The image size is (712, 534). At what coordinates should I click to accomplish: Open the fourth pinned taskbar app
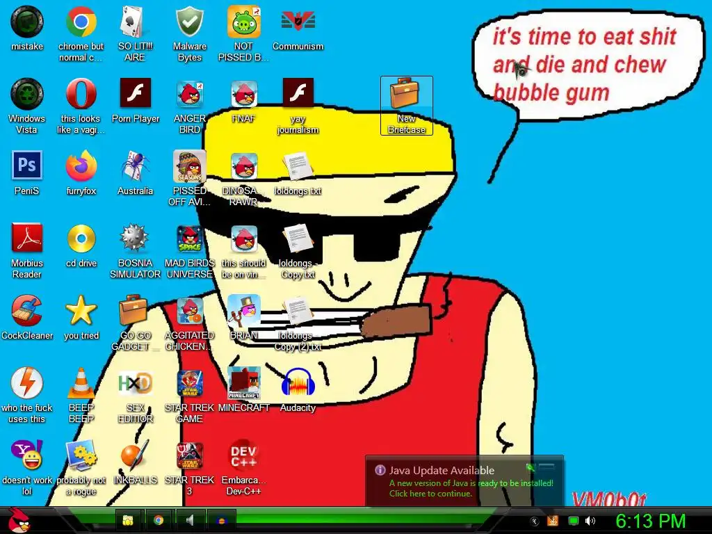click(222, 520)
